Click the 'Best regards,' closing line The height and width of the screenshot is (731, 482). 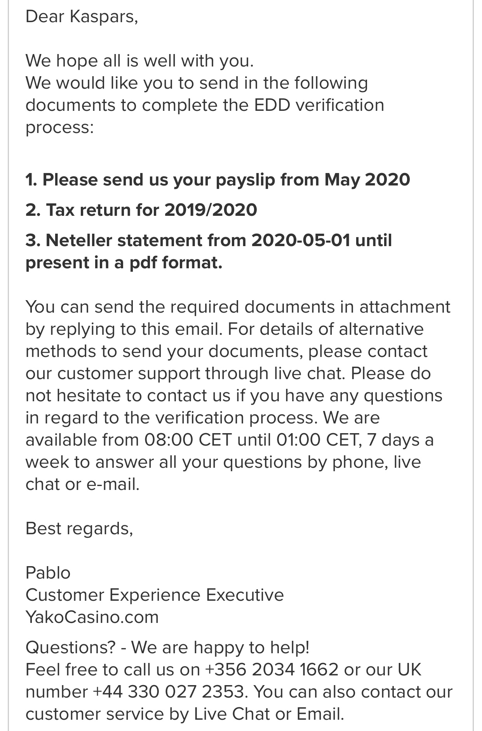click(79, 528)
